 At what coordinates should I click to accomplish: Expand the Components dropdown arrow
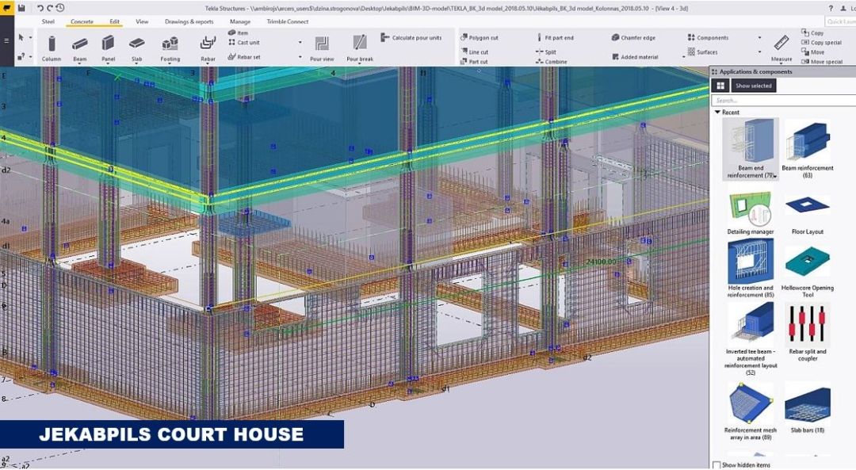759,38
